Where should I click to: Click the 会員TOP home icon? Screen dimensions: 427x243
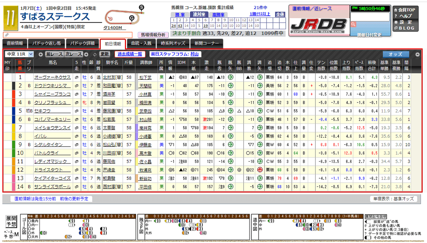[396, 10]
